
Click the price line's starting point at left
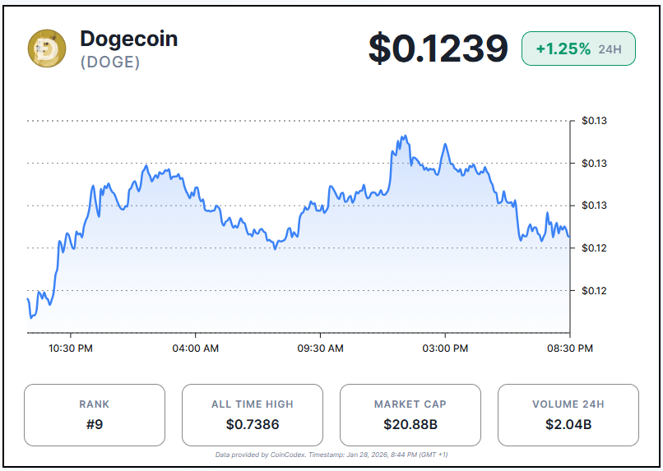click(28, 299)
